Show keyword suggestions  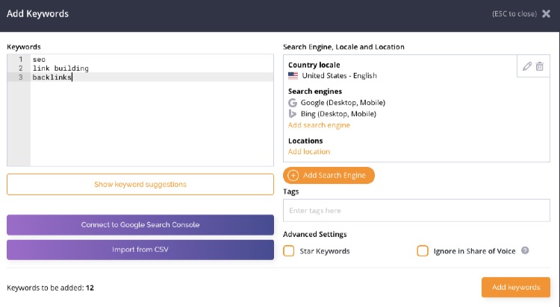pos(140,184)
